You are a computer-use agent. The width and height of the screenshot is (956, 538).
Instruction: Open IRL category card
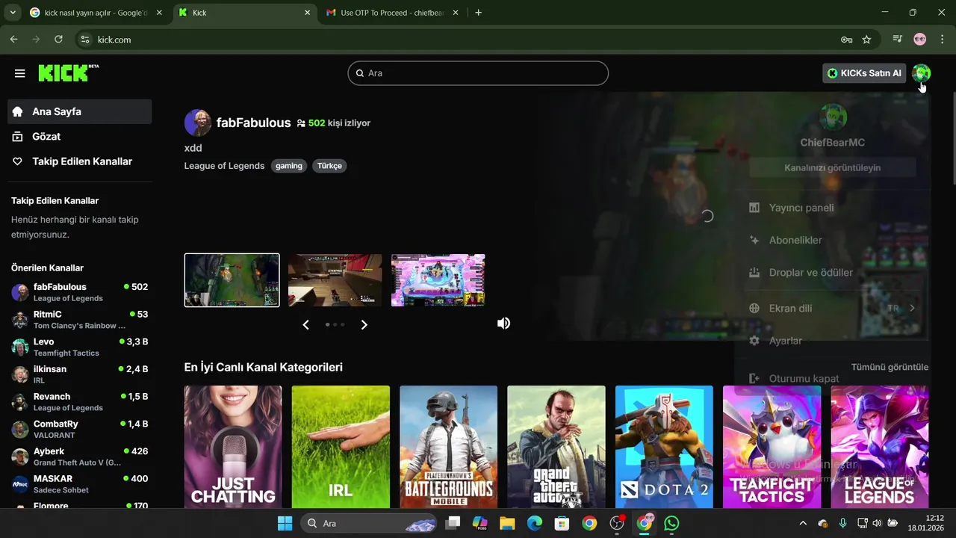341,447
